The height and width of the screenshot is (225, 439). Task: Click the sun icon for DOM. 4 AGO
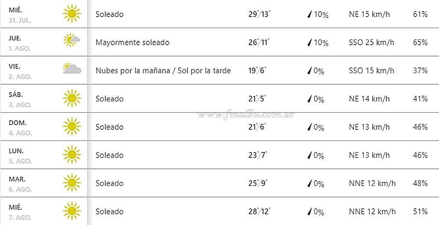(72, 126)
